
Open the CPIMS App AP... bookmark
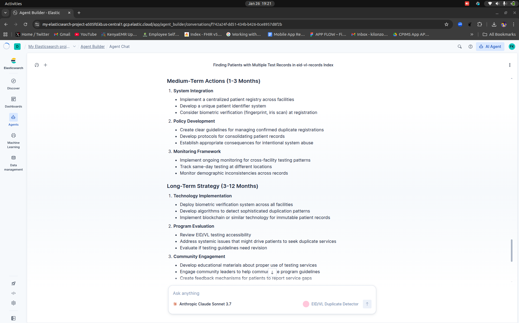[x=411, y=34]
